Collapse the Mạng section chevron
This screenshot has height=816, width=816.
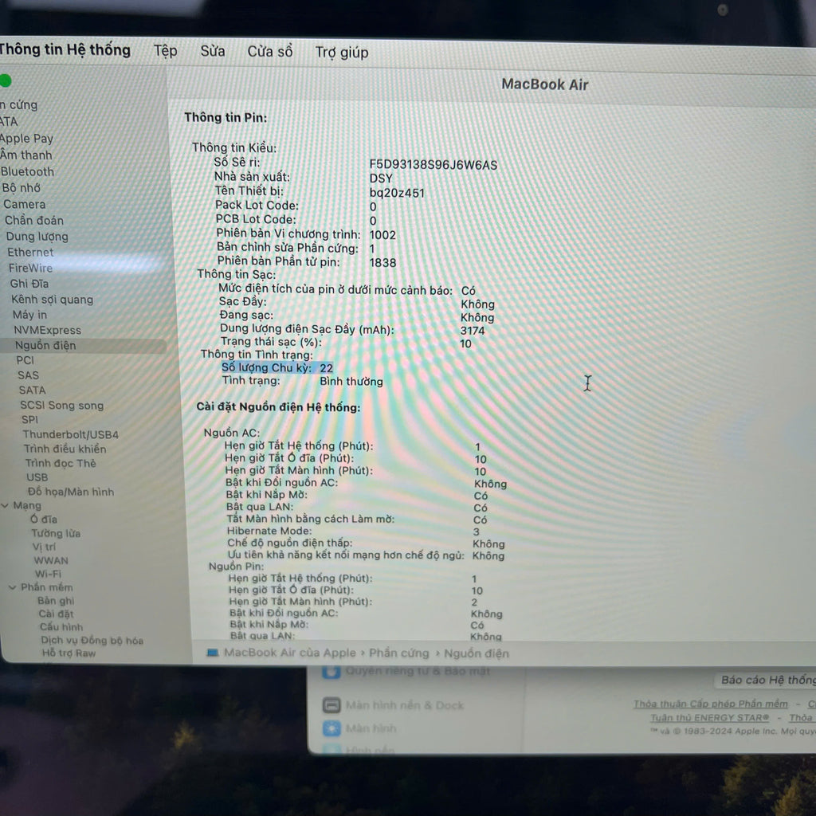(5, 505)
